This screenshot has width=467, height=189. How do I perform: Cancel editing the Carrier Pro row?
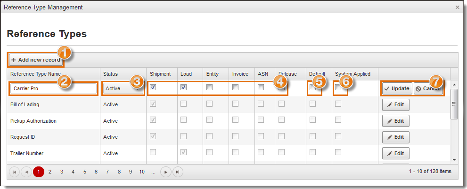(428, 88)
